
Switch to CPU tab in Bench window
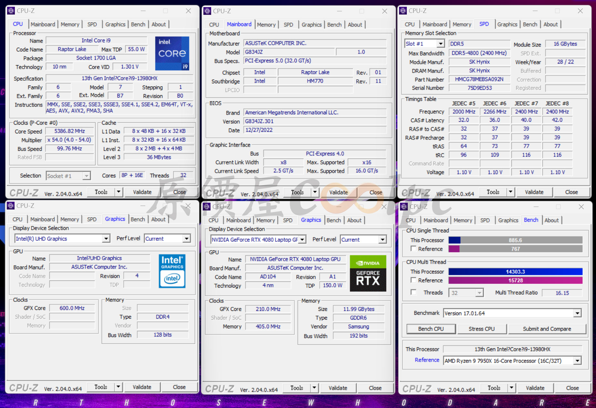(x=411, y=220)
